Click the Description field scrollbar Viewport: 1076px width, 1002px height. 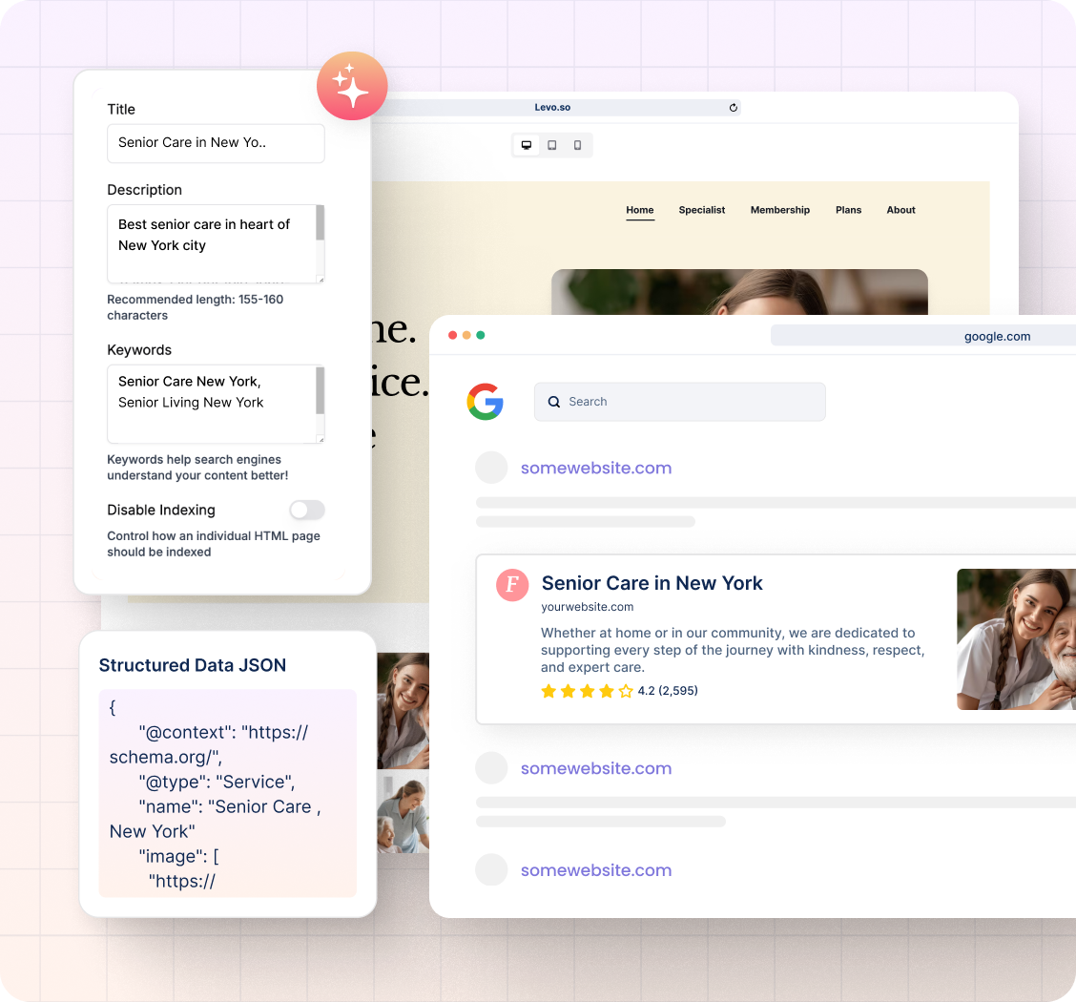pos(320,224)
